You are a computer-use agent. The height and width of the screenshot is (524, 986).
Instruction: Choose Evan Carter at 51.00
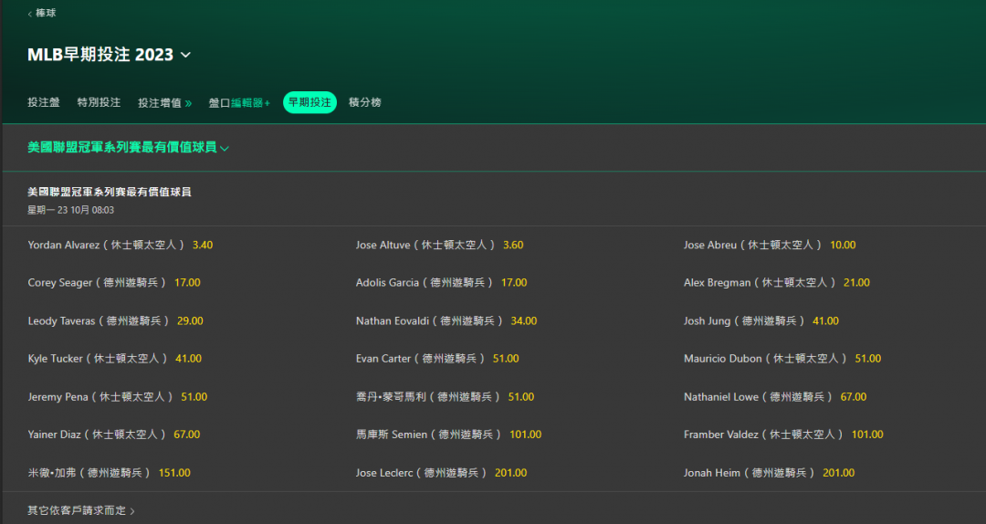437,359
